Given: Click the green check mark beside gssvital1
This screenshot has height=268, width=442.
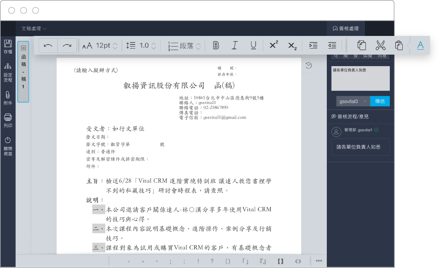Looking at the screenshot, I should 376,130.
